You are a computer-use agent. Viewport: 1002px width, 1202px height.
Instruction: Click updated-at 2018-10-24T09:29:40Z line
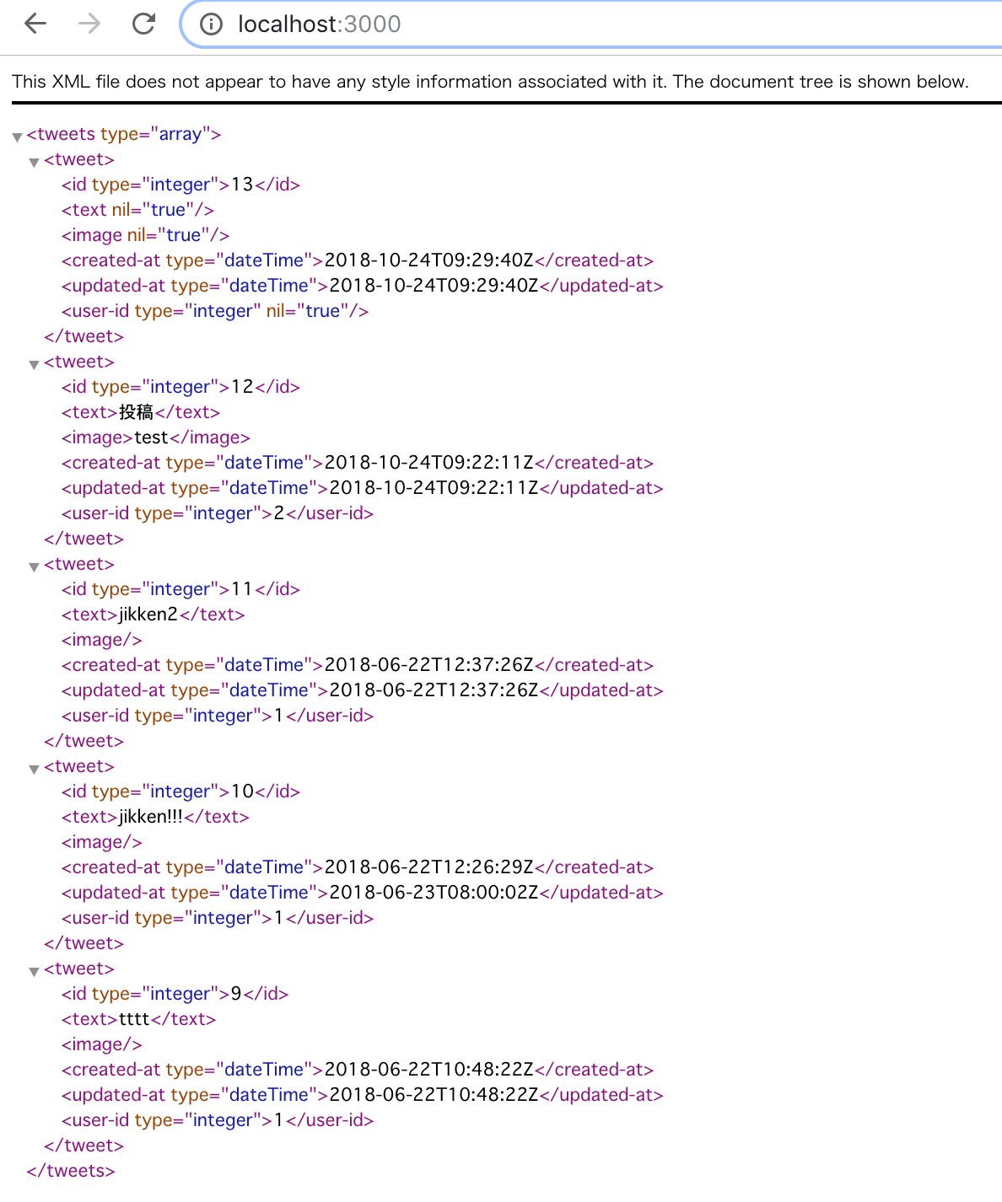362,286
